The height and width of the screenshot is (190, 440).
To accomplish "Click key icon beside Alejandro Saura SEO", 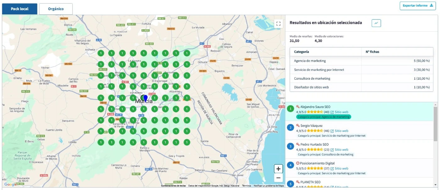I will (x=298, y=107).
